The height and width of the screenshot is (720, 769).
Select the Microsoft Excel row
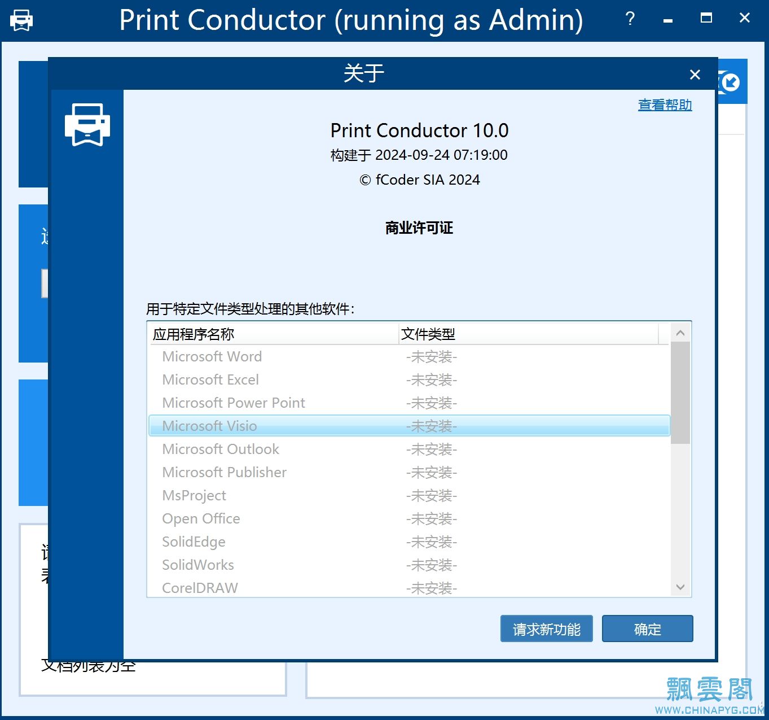409,380
